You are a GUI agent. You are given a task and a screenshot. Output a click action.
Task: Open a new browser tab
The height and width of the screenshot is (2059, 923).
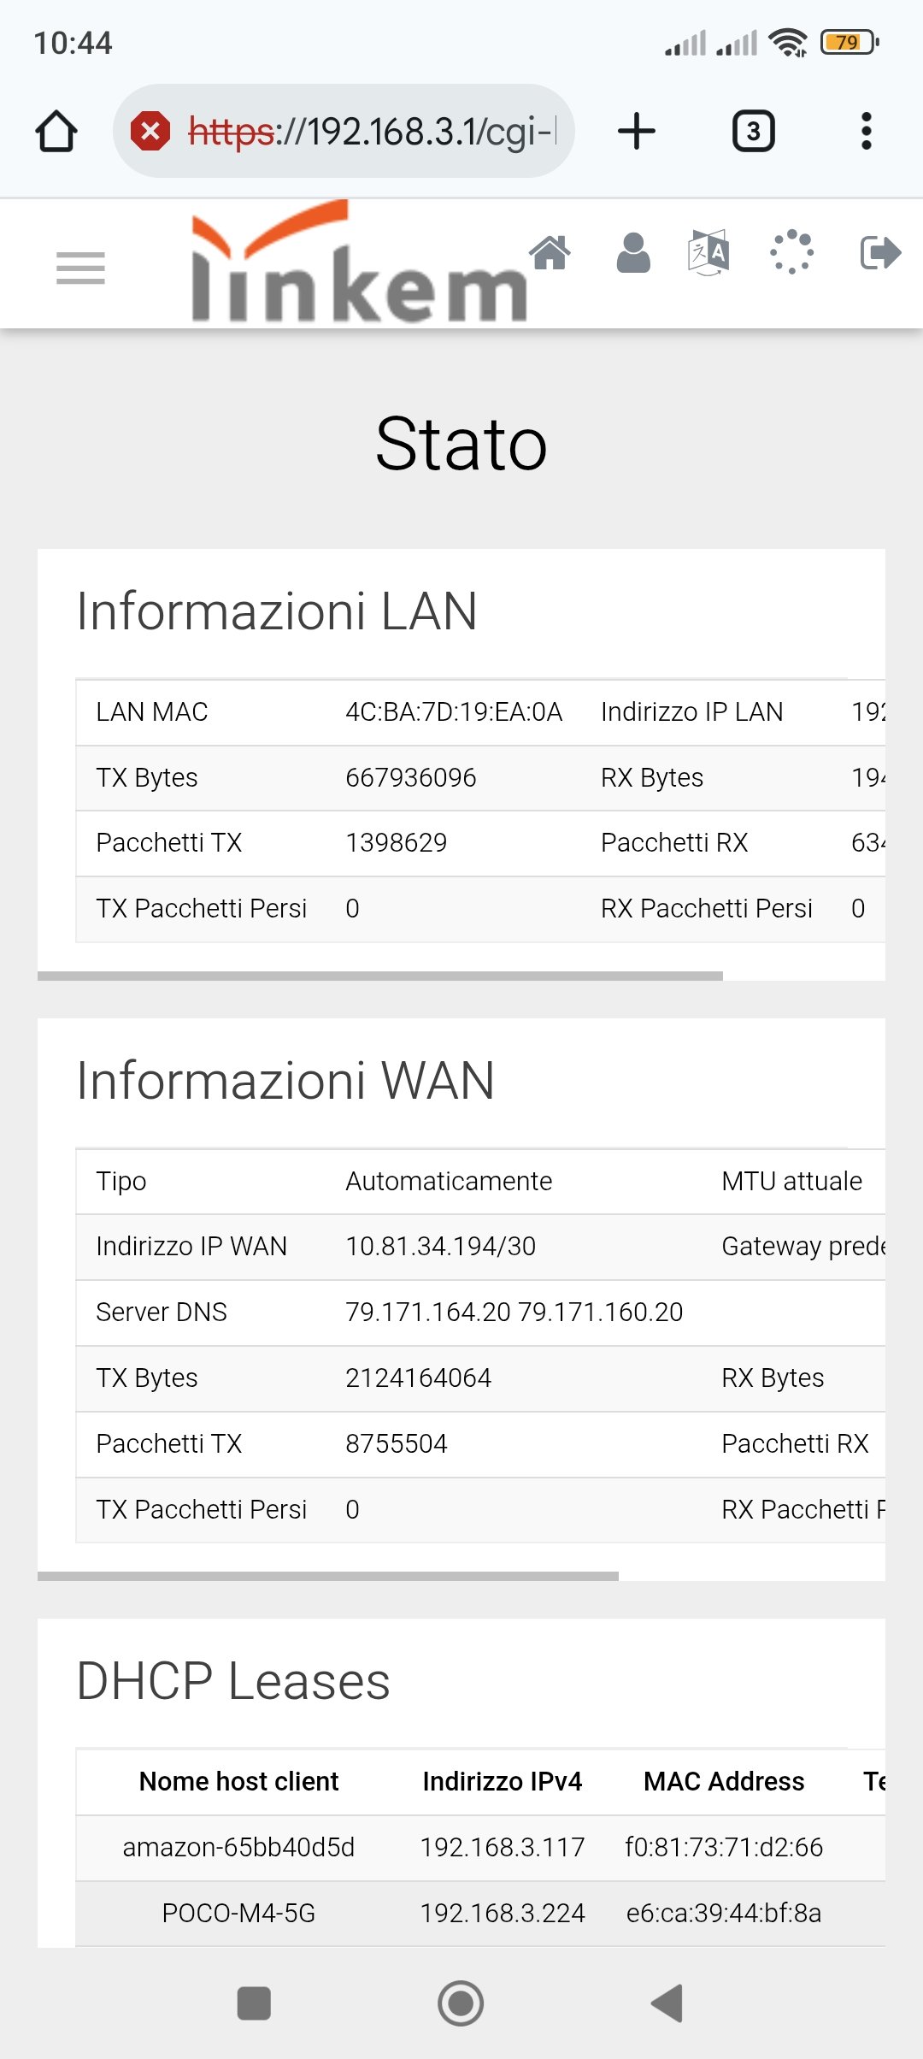click(x=637, y=132)
